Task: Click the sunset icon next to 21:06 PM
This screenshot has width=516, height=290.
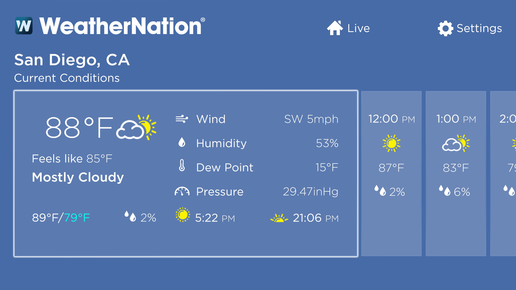Action: pyautogui.click(x=280, y=218)
